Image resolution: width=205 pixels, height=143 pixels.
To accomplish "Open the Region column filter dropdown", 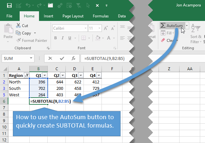I will [26, 75].
